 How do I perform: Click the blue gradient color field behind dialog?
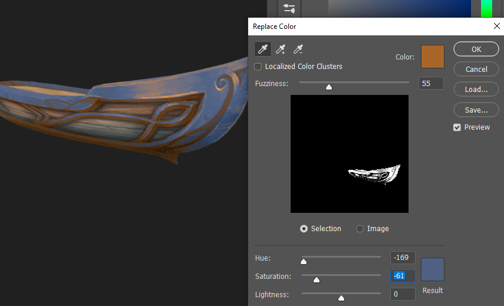tap(399, 8)
